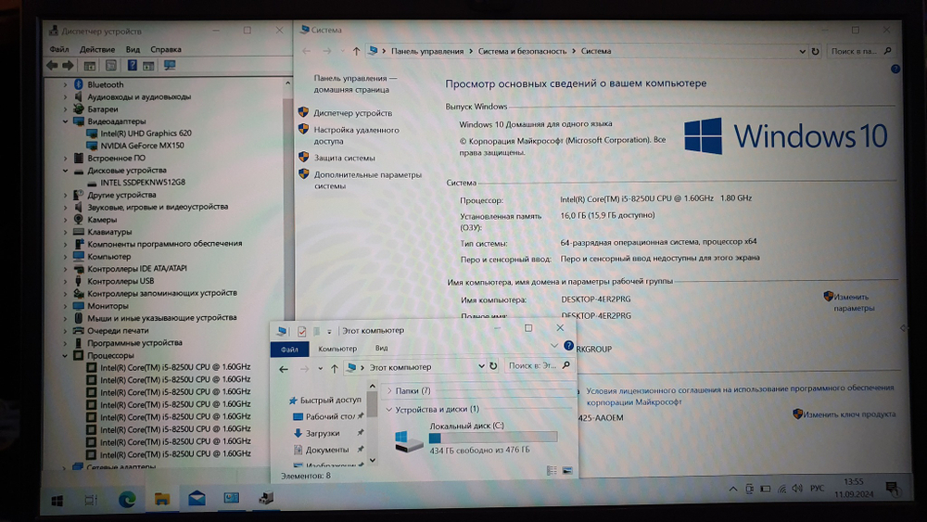This screenshot has width=927, height=522.
Task: Select NVIDIA GeForce MX150 adapter
Action: point(142,146)
